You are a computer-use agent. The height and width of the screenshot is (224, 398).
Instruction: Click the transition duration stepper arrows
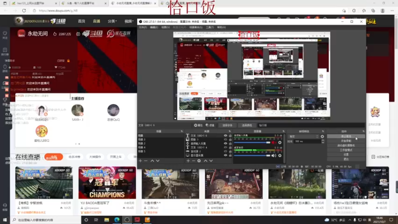click(323, 141)
